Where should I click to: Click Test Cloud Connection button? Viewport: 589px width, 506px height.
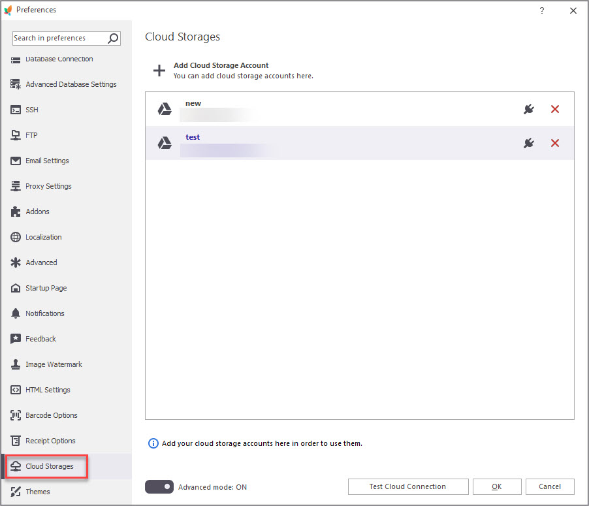click(x=408, y=486)
